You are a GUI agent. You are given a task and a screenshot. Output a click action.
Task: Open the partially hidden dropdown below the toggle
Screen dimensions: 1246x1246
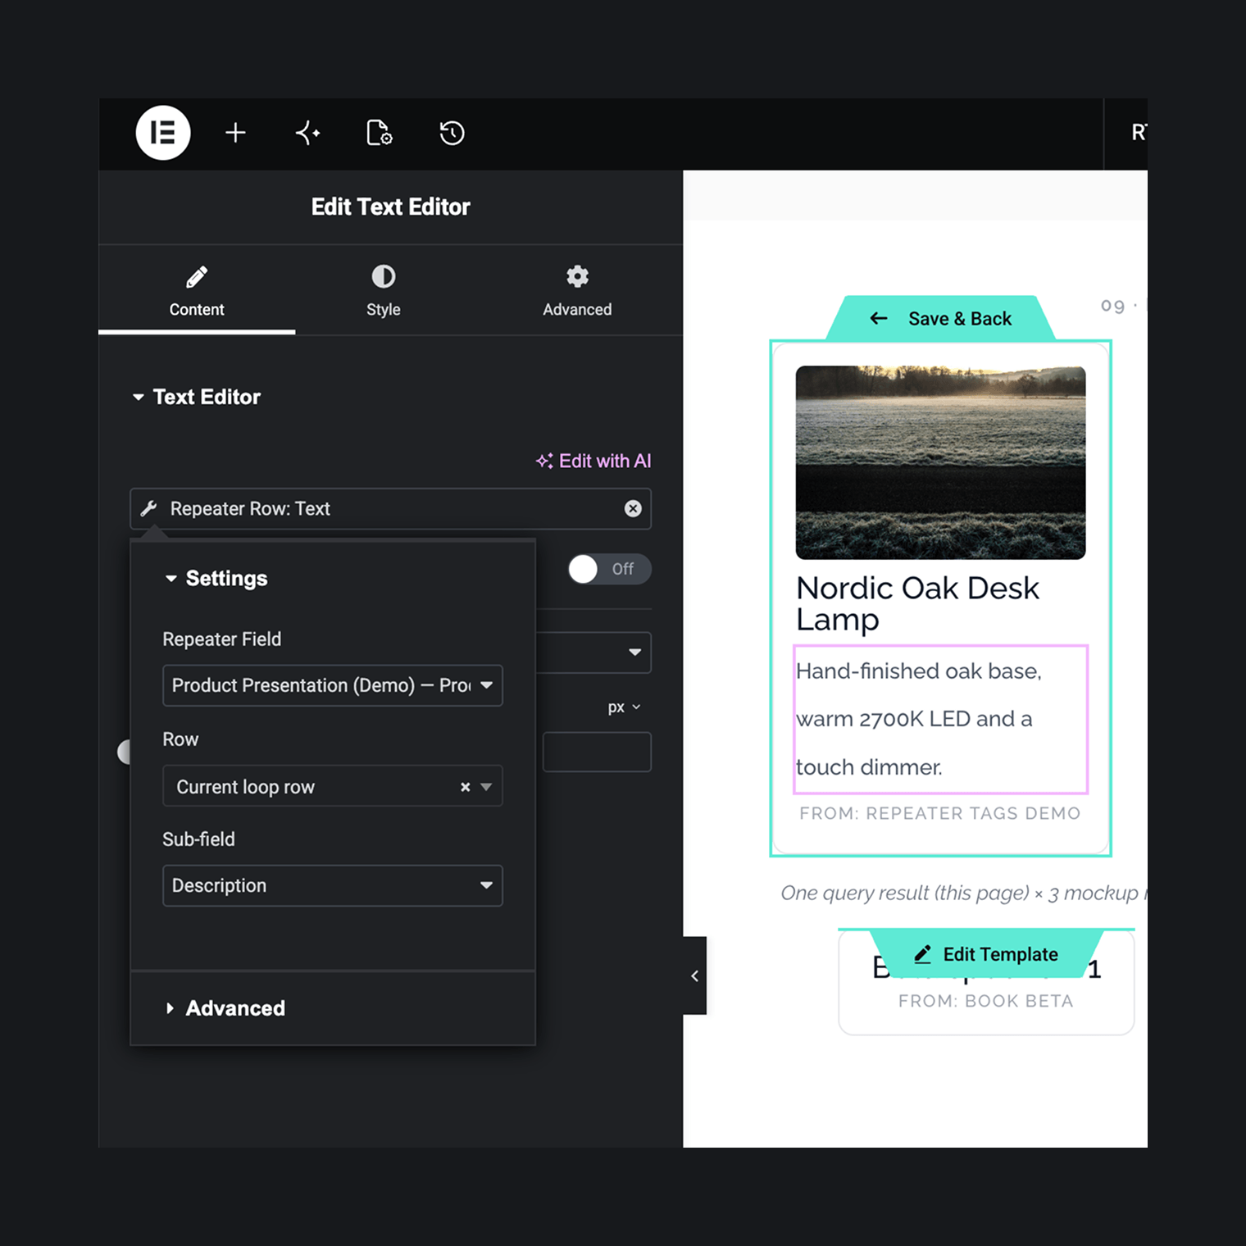[x=594, y=653]
